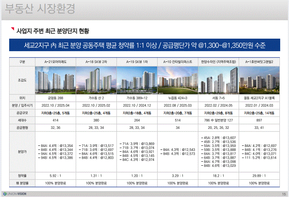Click subscription rate 3.29 : 1
This screenshot has height=197, width=289.
(178, 176)
